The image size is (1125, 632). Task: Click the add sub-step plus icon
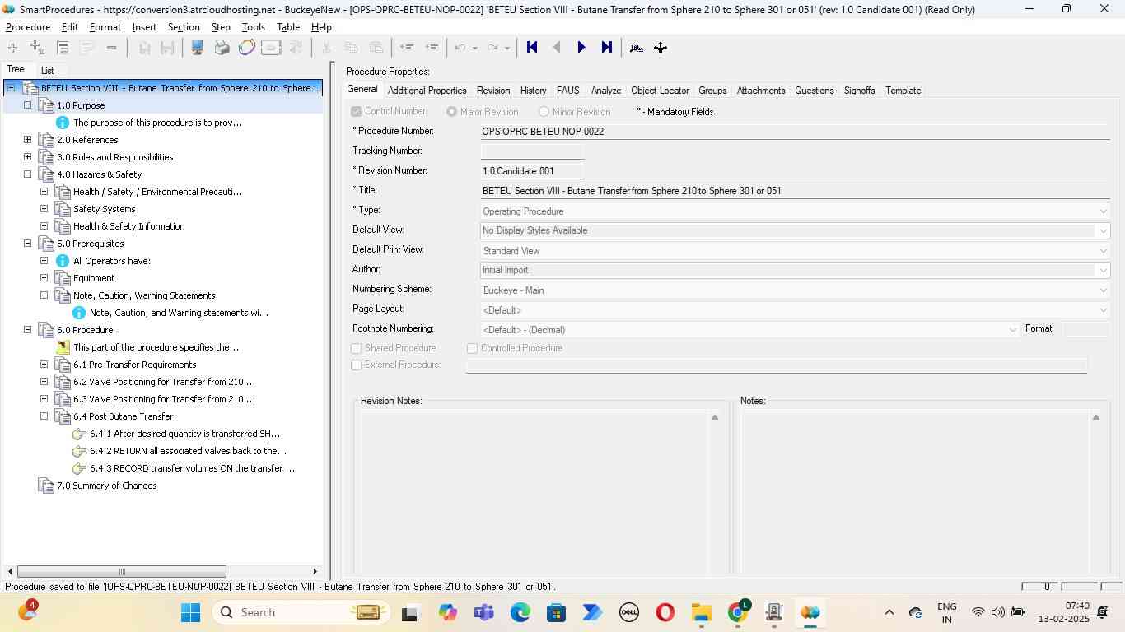tap(37, 48)
